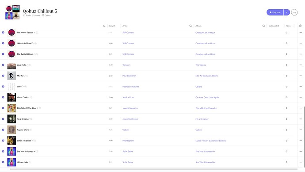Sort by the Length column header

coord(112,26)
